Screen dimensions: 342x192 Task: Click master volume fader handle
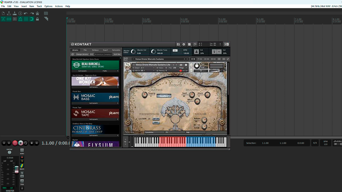[17, 169]
